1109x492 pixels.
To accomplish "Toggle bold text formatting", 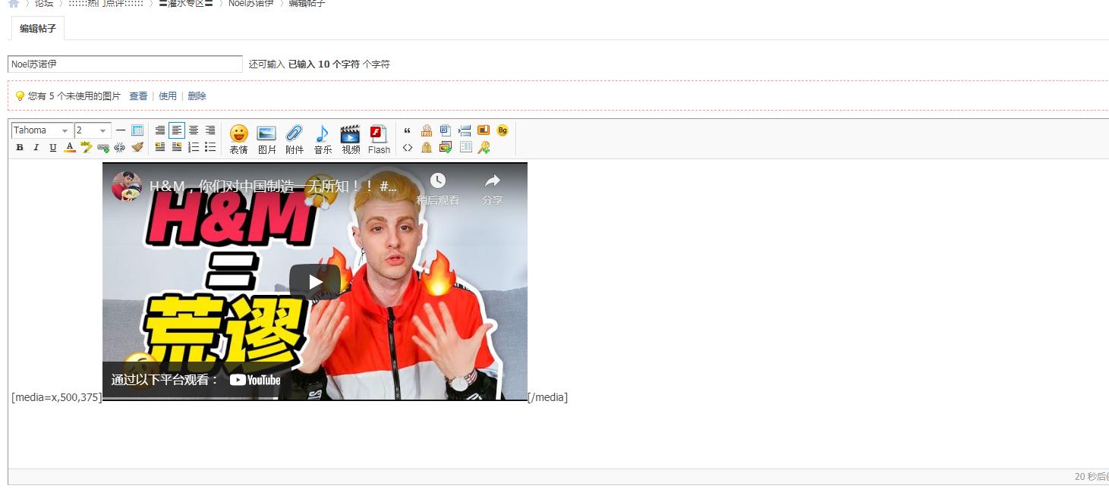I will 19,148.
